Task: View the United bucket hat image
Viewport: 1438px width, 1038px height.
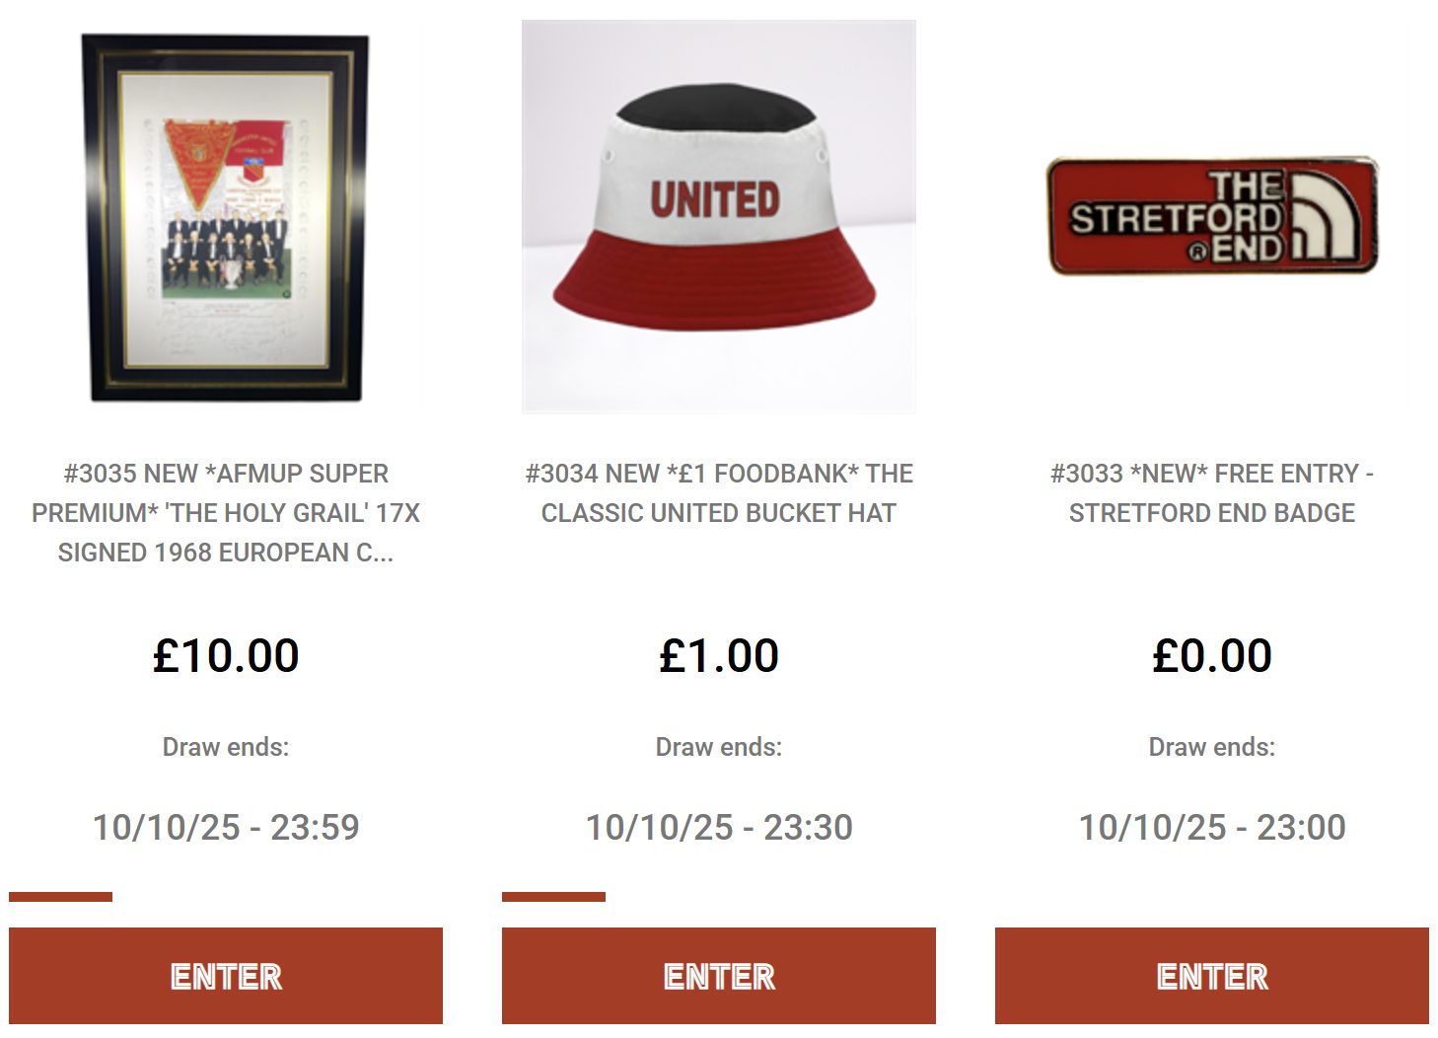Action: click(x=719, y=216)
